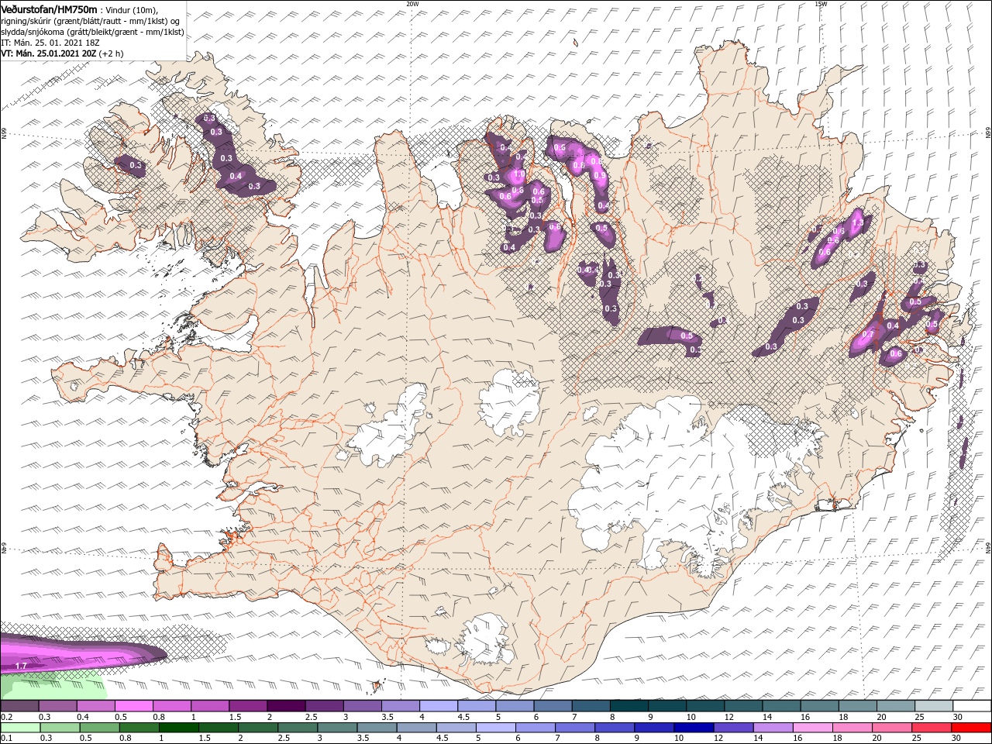Click the red-pink swatch between lower-row 25 and 30

pos(930,728)
